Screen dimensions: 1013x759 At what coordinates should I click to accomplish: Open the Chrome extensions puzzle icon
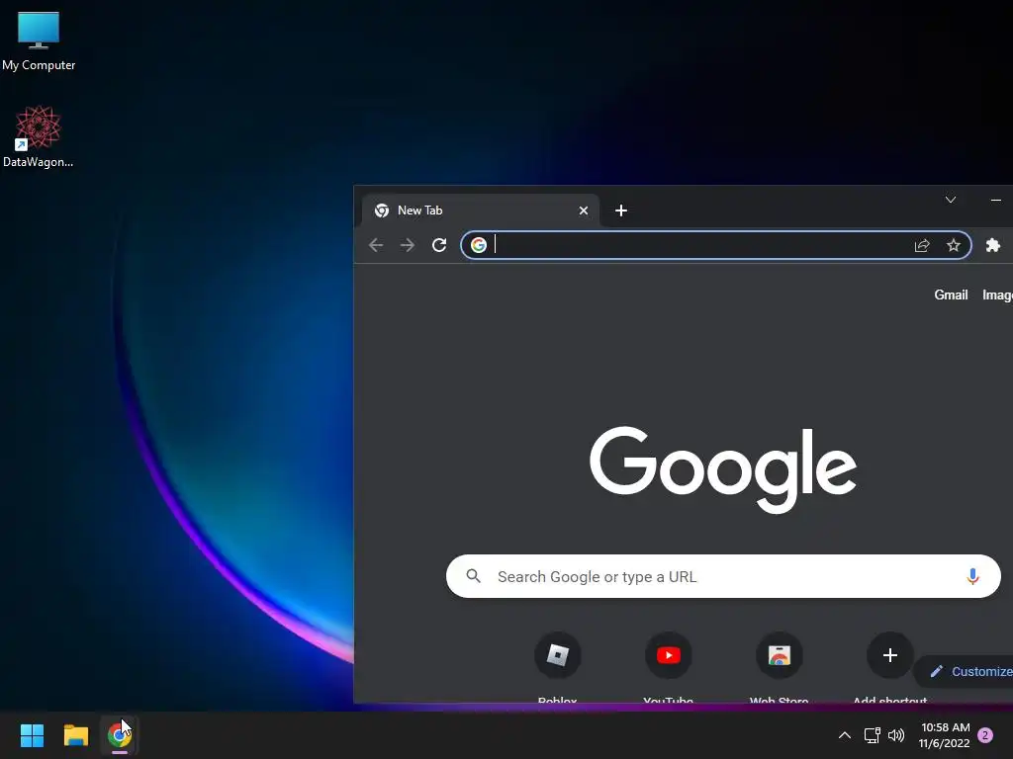tap(993, 245)
